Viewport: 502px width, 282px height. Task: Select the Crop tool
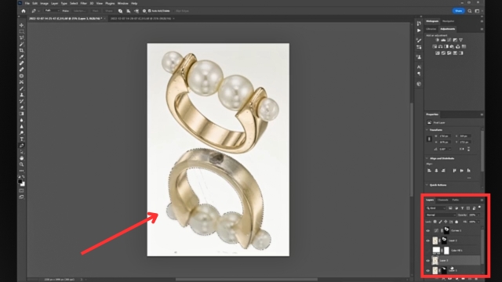[21, 50]
